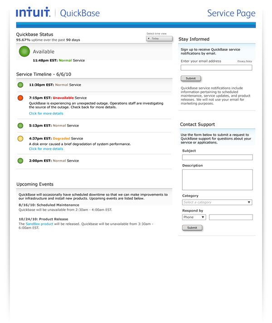Click the 10/24/10: Product Release event
Image resolution: width=272 pixels, height=323 pixels.
click(x=43, y=219)
